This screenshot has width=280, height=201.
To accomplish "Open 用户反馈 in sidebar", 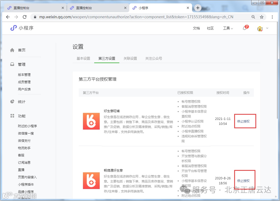I will click(24, 89).
